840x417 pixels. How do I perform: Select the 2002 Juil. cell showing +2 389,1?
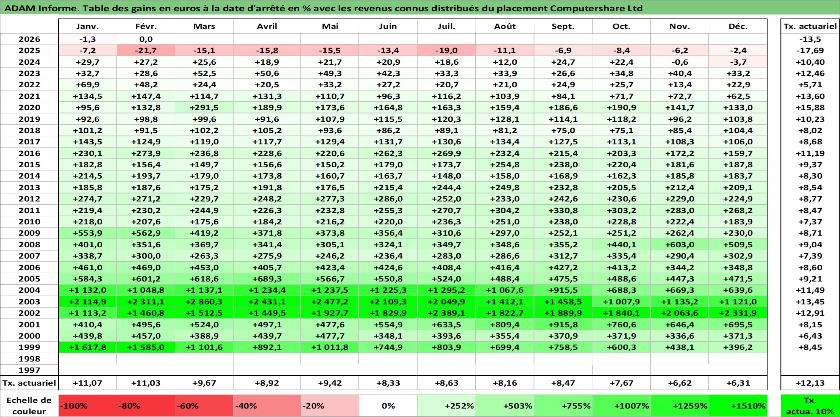pos(447,313)
